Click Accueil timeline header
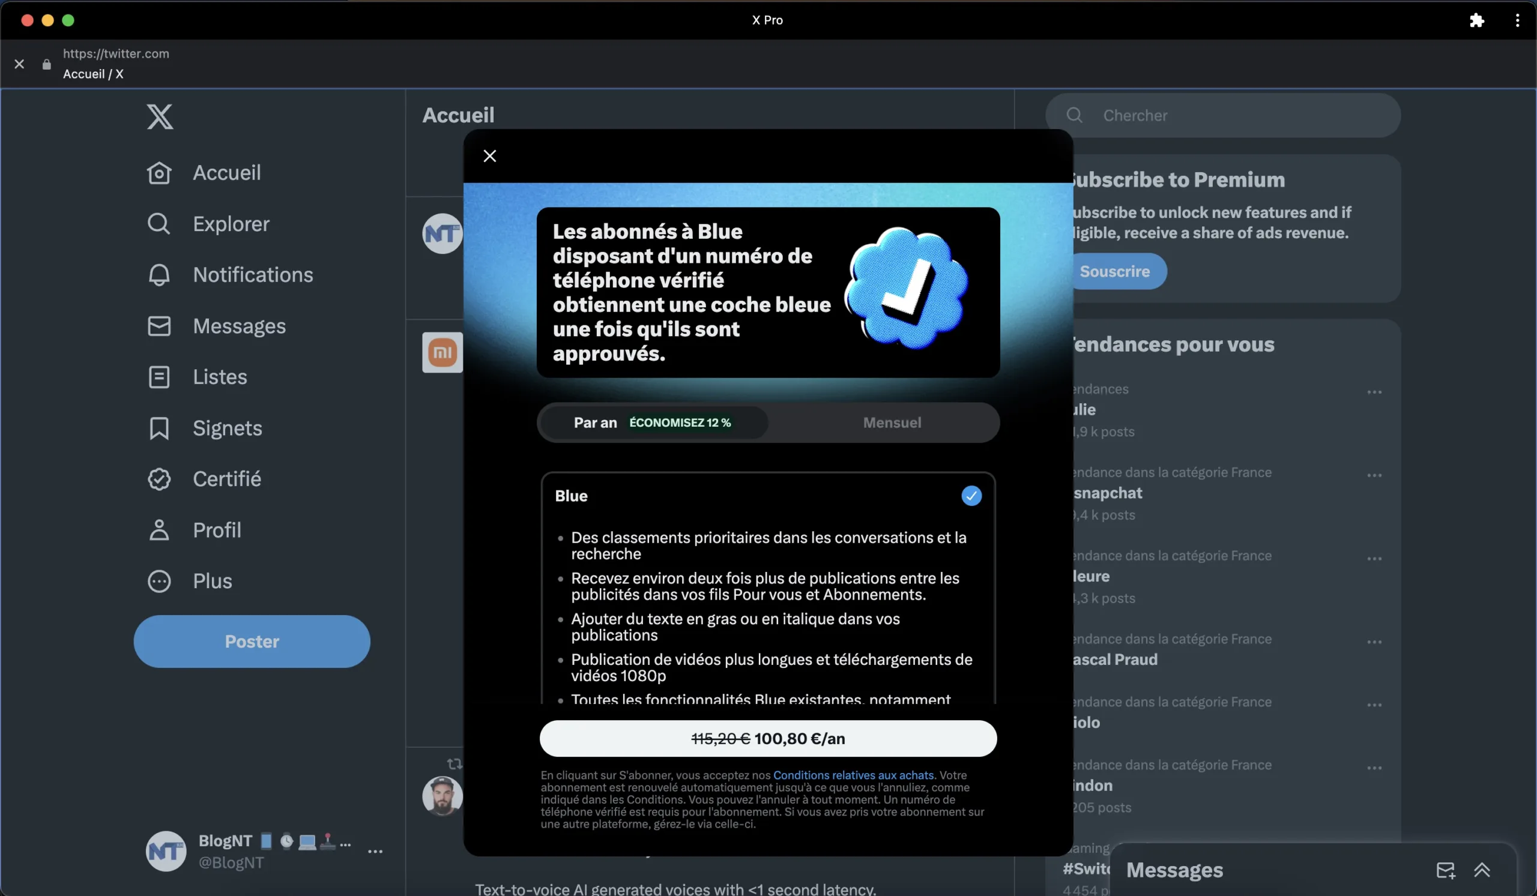 [458, 115]
